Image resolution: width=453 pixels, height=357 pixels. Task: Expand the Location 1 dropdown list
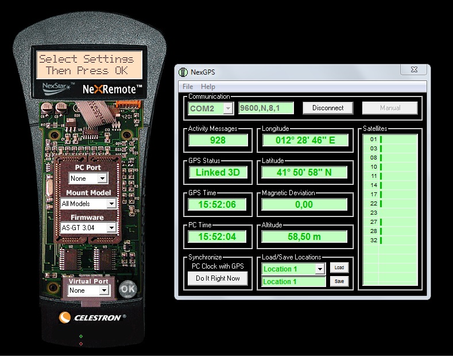320,269
